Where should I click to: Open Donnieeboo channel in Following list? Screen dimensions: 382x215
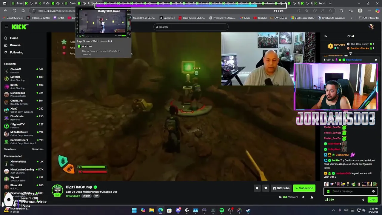pyautogui.click(x=24, y=94)
